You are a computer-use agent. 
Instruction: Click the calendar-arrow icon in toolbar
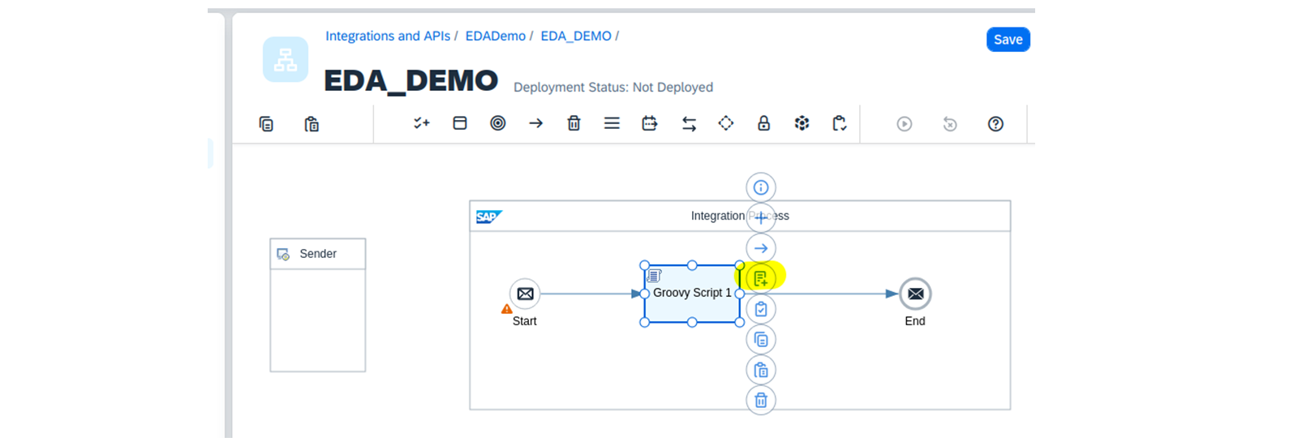[x=650, y=123]
